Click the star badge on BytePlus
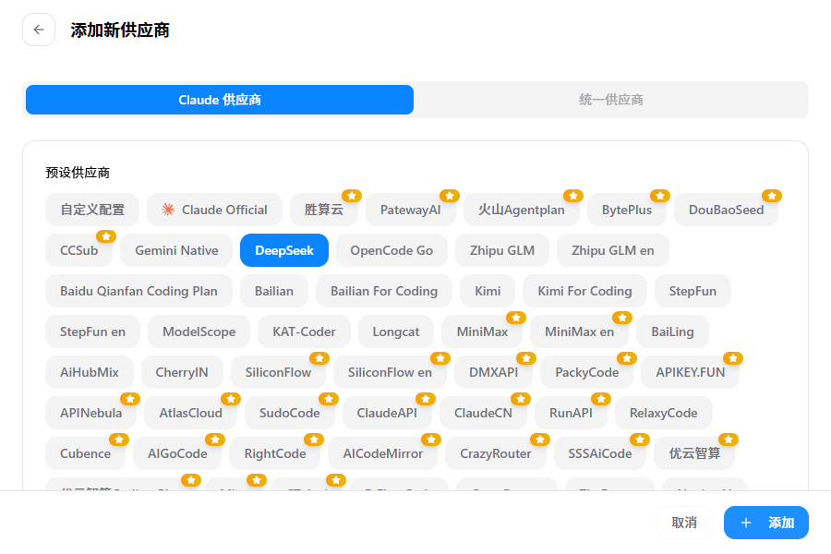This screenshot has height=554, width=831. pyautogui.click(x=660, y=196)
